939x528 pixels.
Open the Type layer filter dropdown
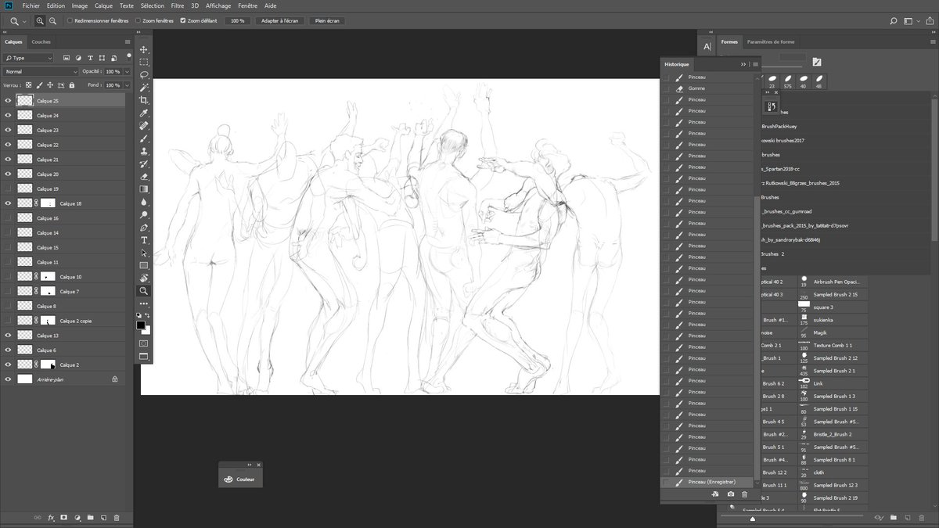[28, 58]
